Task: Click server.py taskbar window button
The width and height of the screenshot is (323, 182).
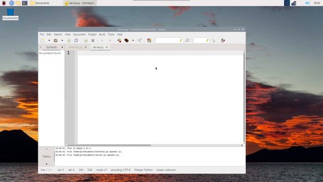Action: (x=80, y=3)
